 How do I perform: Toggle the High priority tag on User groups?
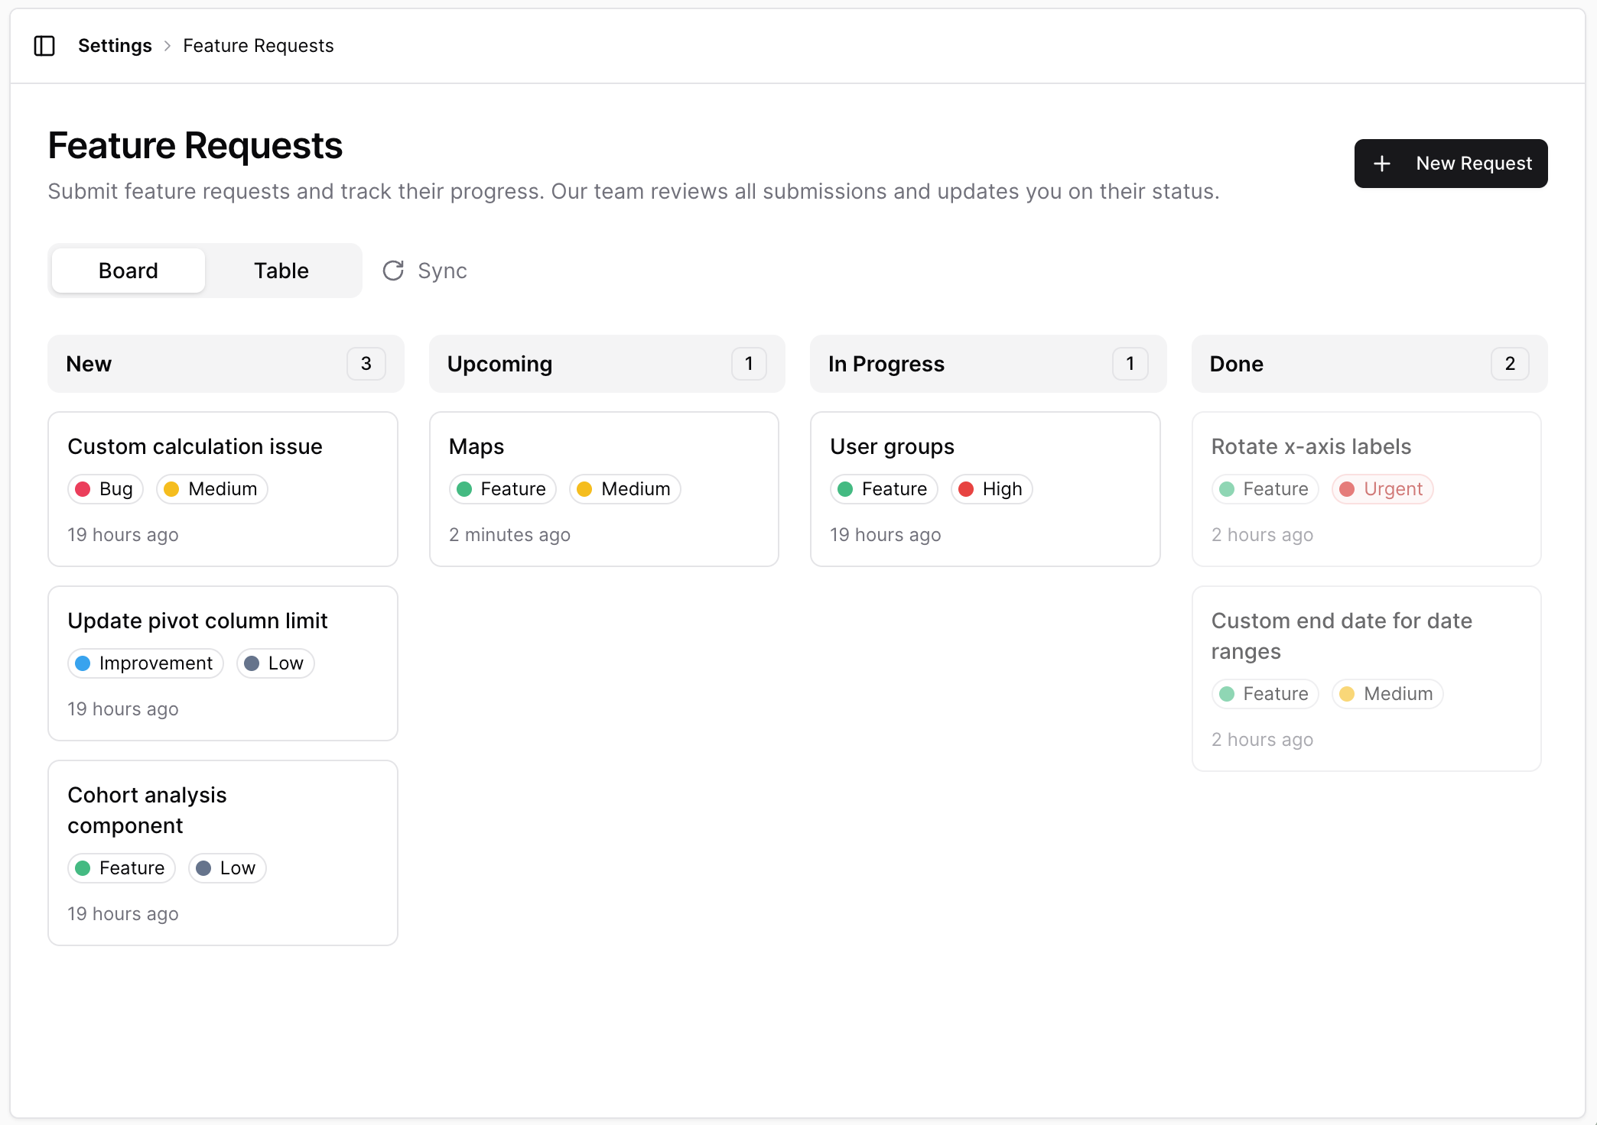[991, 489]
